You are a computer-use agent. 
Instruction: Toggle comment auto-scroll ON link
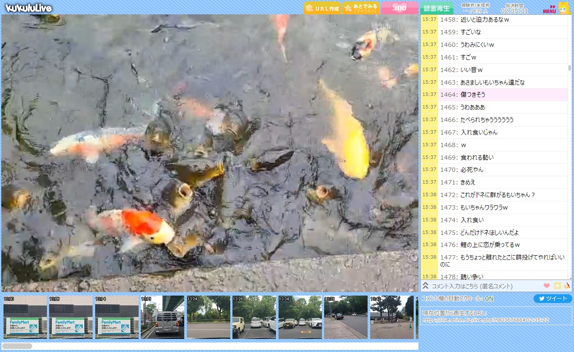pos(489,299)
